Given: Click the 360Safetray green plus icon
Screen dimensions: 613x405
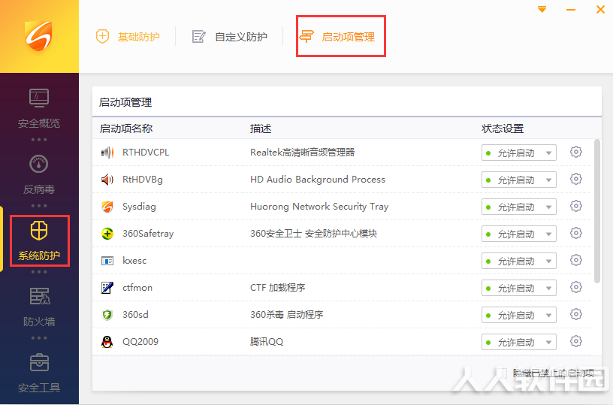Looking at the screenshot, I should pyautogui.click(x=107, y=234).
